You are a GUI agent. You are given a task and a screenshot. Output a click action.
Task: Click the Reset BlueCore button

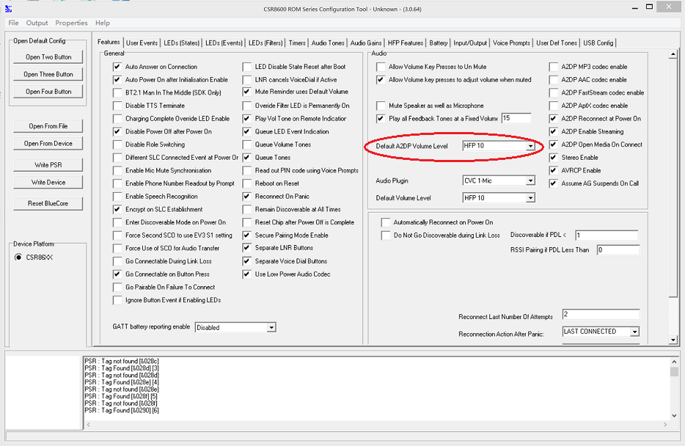point(48,204)
